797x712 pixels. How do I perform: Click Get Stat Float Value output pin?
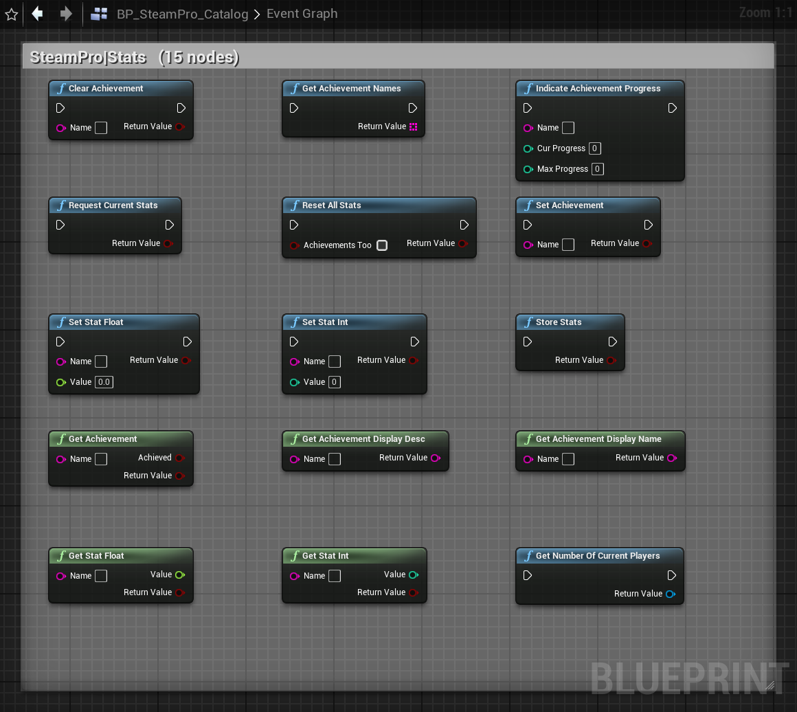(x=180, y=575)
